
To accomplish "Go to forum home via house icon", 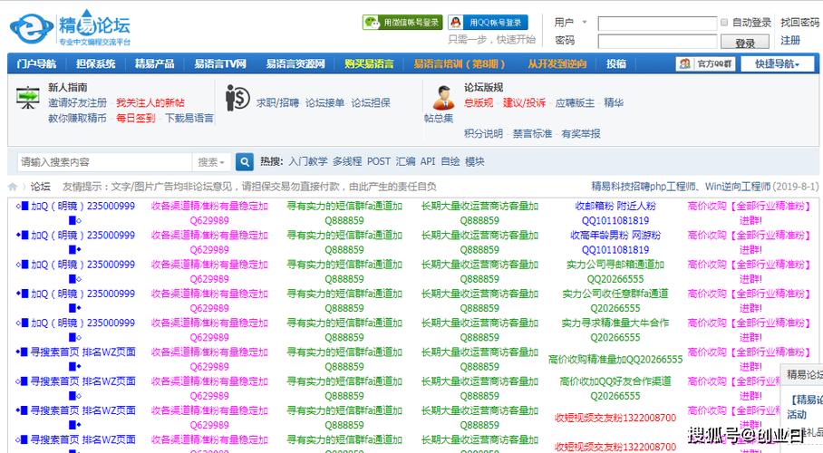I will [x=13, y=187].
